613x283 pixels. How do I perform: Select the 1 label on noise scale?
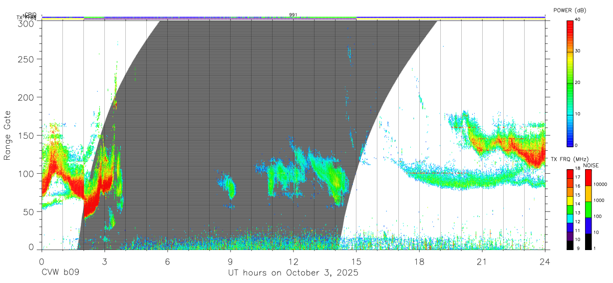click(594, 248)
